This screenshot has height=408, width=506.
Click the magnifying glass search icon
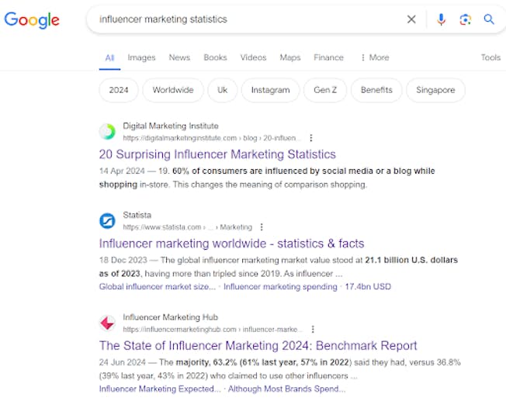click(x=489, y=19)
